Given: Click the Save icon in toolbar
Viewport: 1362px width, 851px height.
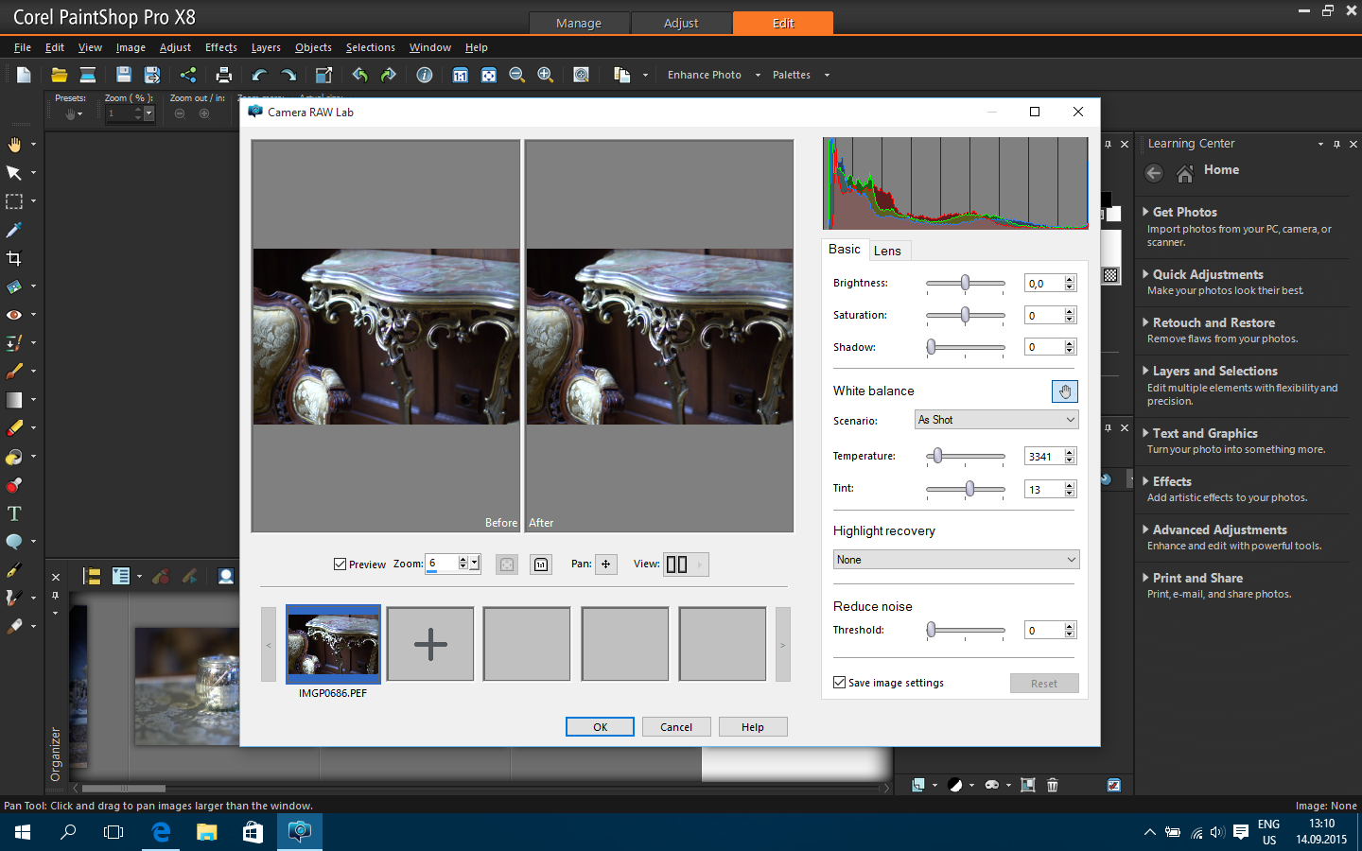Looking at the screenshot, I should coord(123,75).
